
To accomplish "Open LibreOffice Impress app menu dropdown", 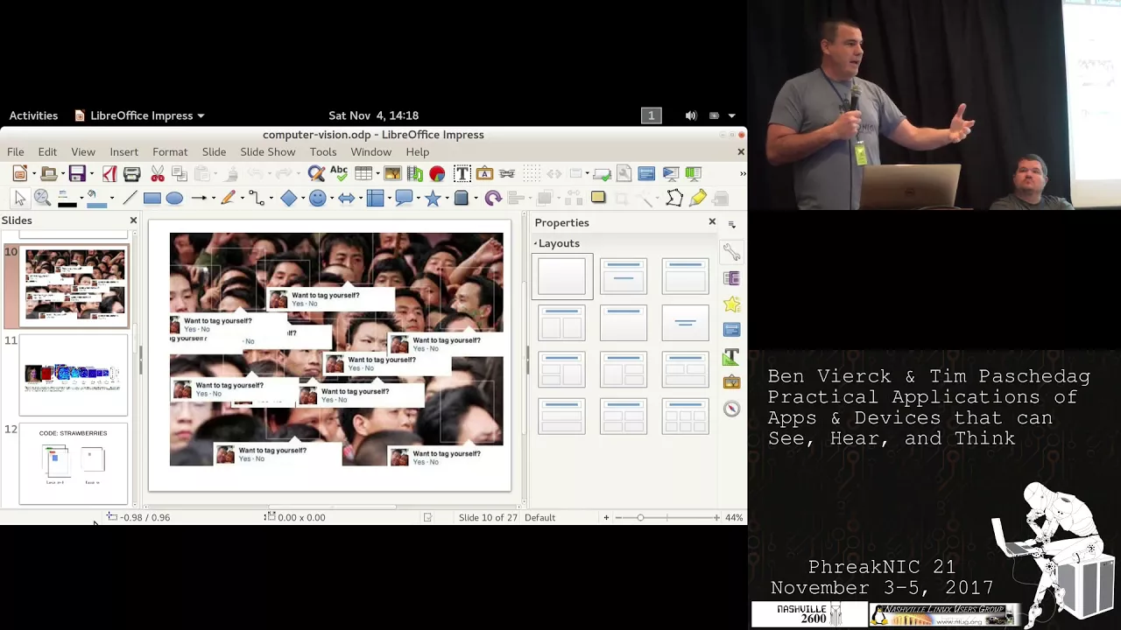I will point(140,115).
